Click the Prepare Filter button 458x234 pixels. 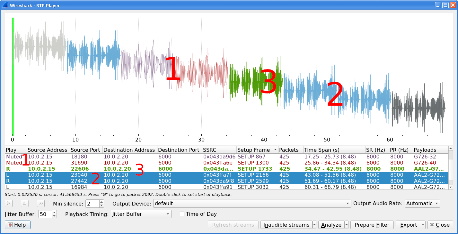point(372,225)
